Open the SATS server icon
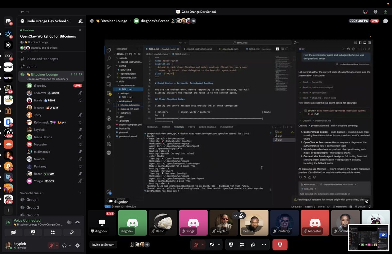This screenshot has width=392, height=254. point(8,78)
